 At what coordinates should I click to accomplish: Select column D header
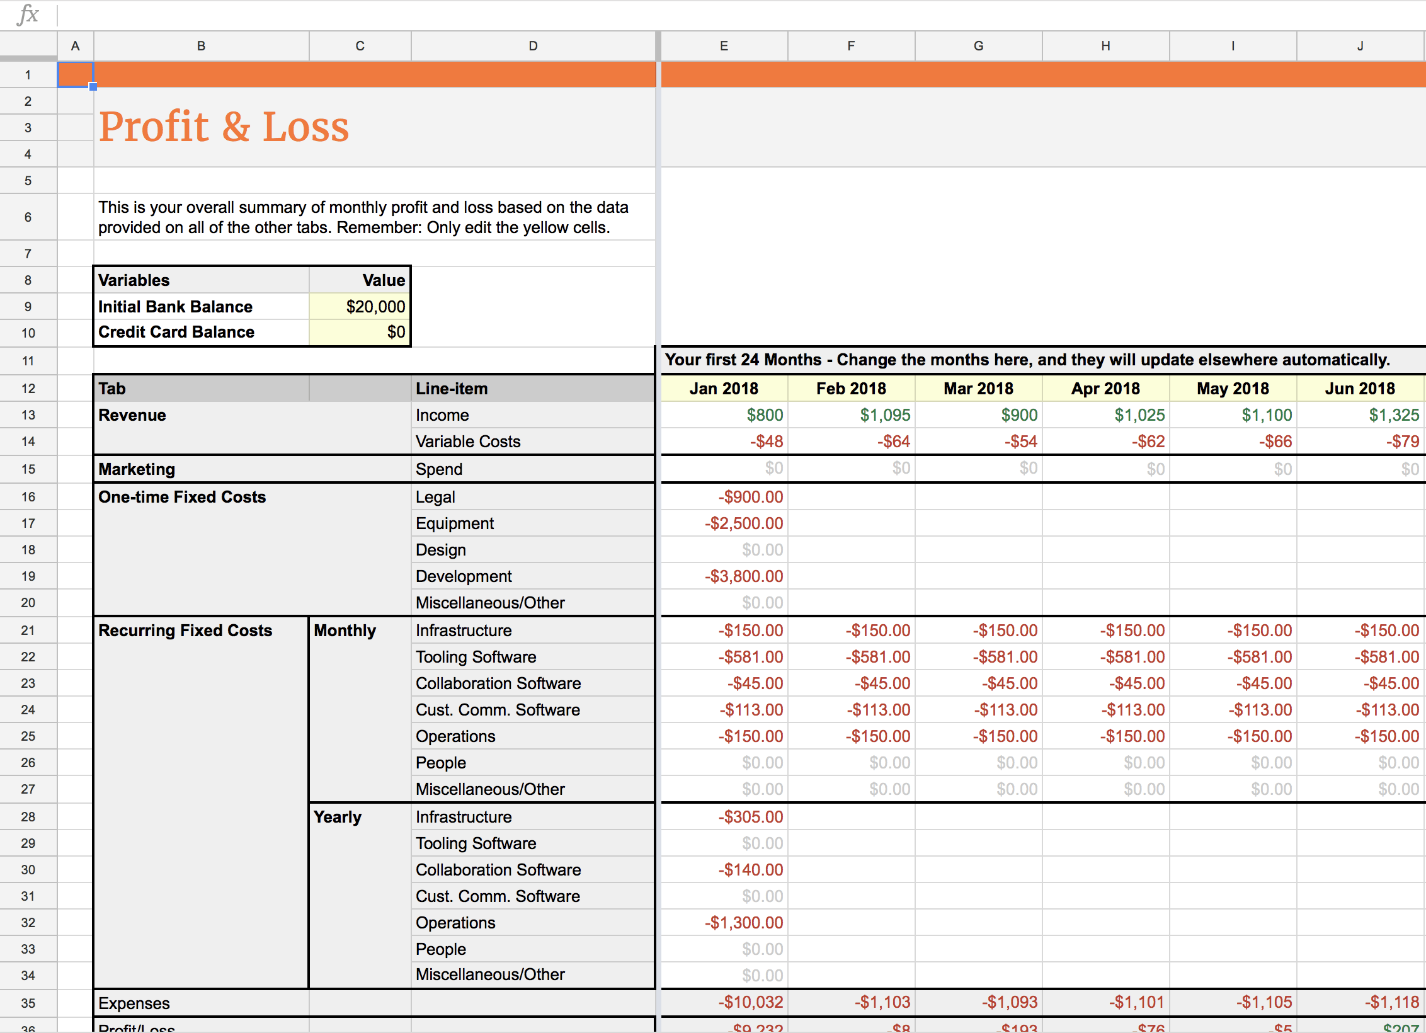pos(533,46)
